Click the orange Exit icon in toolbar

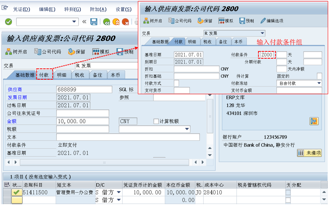[116, 22]
